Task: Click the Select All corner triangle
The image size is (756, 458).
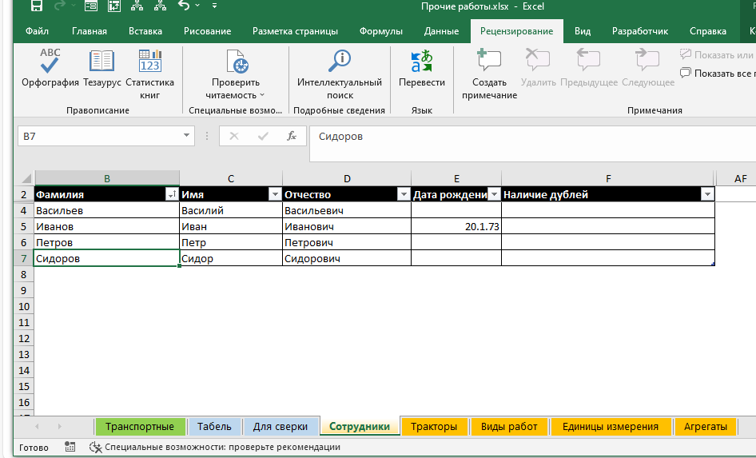Action: (26, 178)
